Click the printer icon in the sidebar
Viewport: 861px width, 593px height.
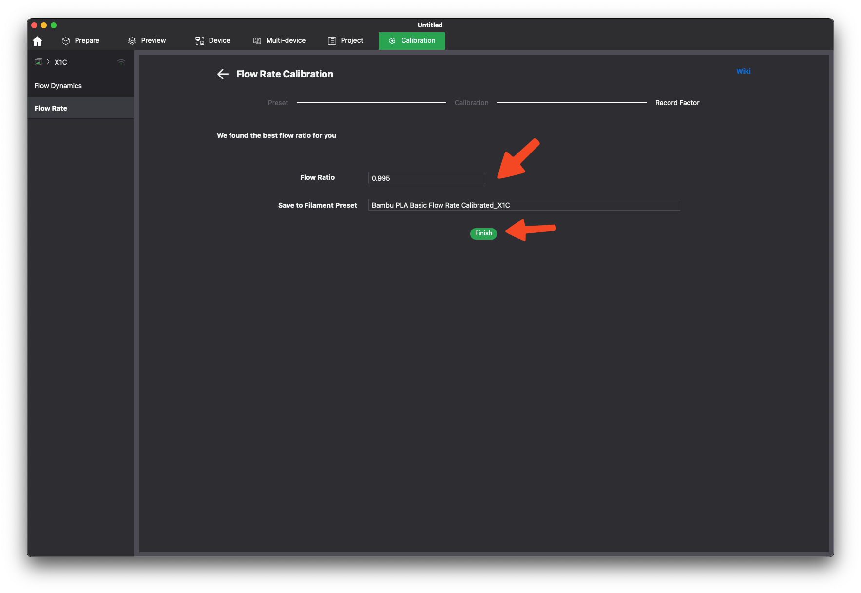tap(38, 62)
